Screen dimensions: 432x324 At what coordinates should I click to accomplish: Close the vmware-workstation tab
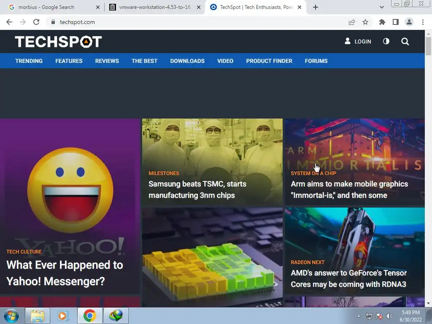[199, 7]
